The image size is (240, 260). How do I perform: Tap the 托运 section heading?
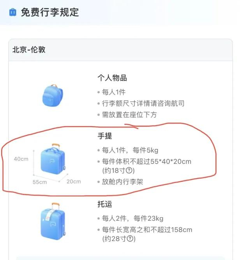tap(105, 204)
